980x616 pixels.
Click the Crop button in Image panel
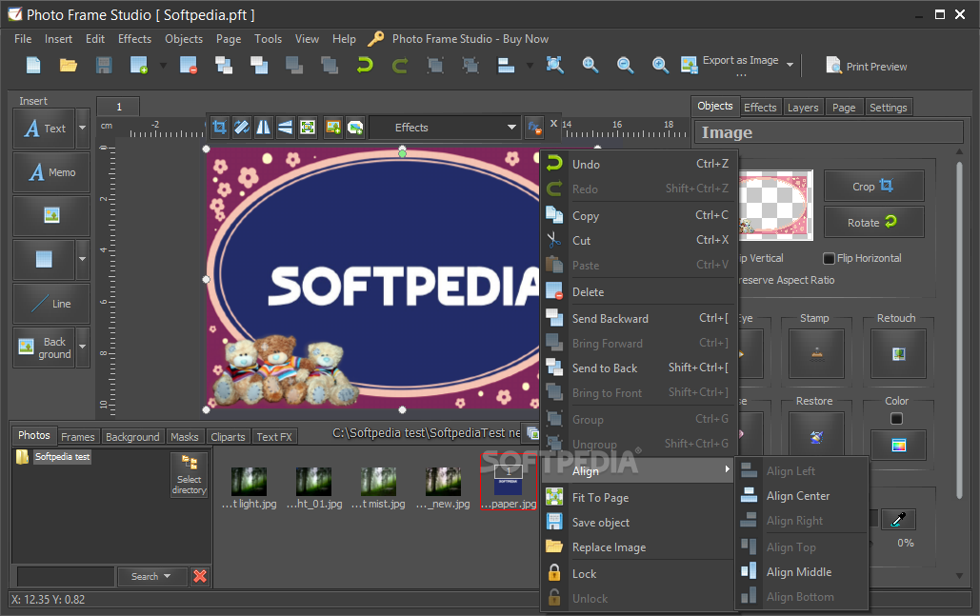pyautogui.click(x=873, y=187)
